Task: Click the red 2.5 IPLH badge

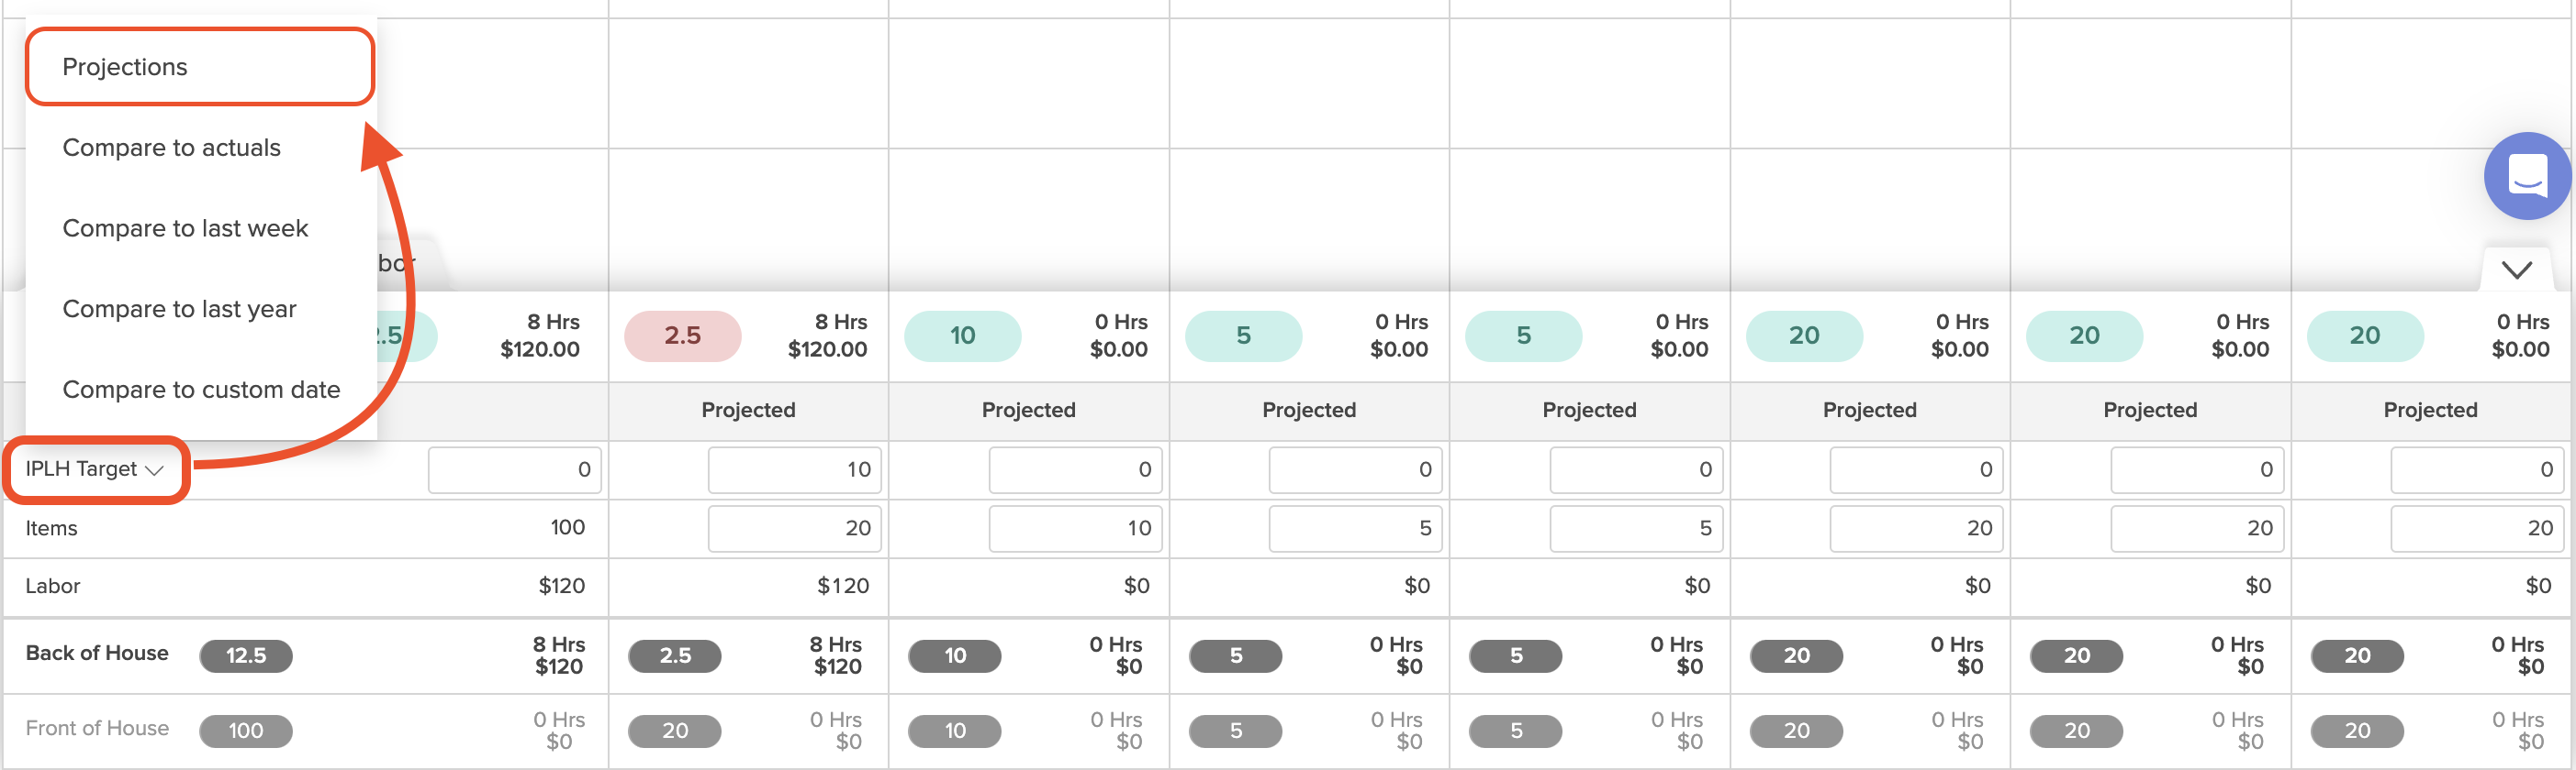Action: [x=682, y=335]
